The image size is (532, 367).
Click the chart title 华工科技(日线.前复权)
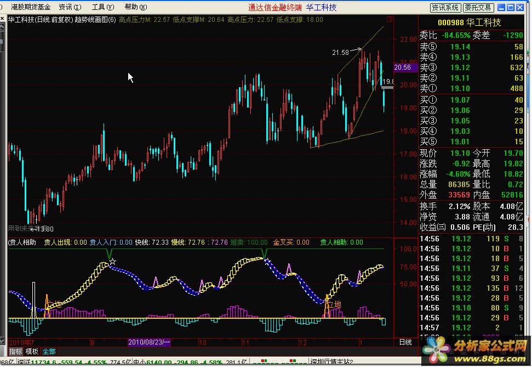point(41,20)
